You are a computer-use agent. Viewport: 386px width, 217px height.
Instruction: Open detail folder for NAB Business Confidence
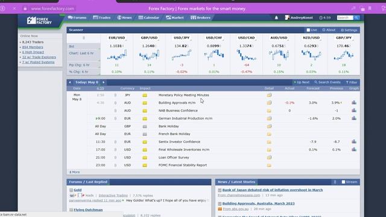269,111
